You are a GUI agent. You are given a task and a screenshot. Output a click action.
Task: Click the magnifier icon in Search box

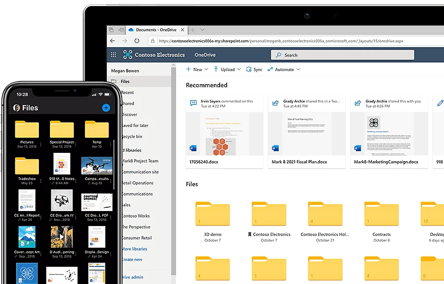(278, 55)
